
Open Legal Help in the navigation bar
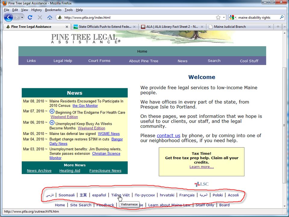(63, 61)
